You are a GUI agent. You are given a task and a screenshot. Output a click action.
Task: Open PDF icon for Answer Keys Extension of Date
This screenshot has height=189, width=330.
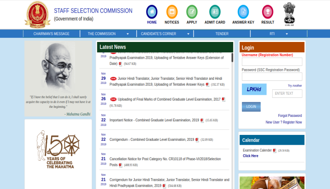coord(120,64)
